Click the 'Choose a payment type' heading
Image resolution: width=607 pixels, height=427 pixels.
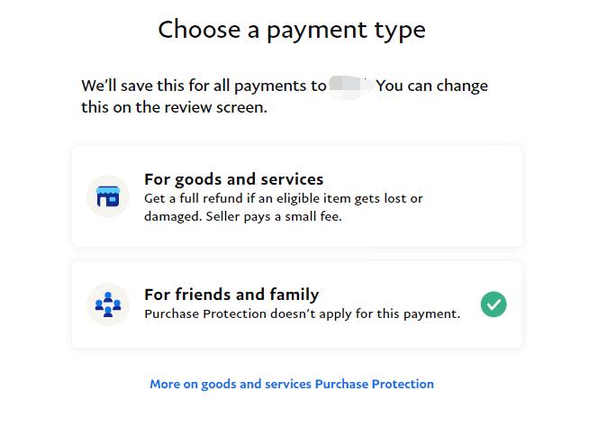pyautogui.click(x=292, y=30)
